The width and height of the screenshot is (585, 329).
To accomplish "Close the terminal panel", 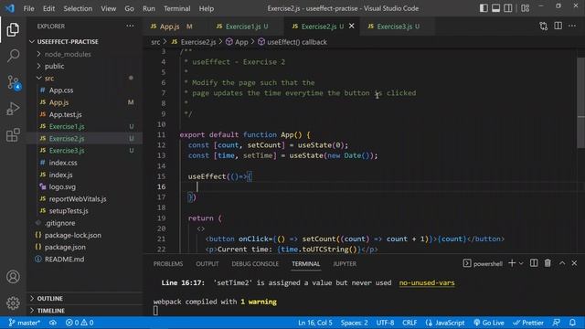I will 574,263.
